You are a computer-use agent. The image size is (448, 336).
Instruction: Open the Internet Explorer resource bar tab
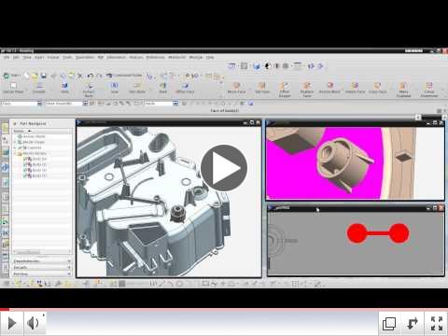[x=6, y=168]
